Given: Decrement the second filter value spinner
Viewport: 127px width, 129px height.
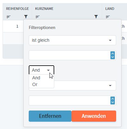Looking at the screenshot, I should 113,102.
